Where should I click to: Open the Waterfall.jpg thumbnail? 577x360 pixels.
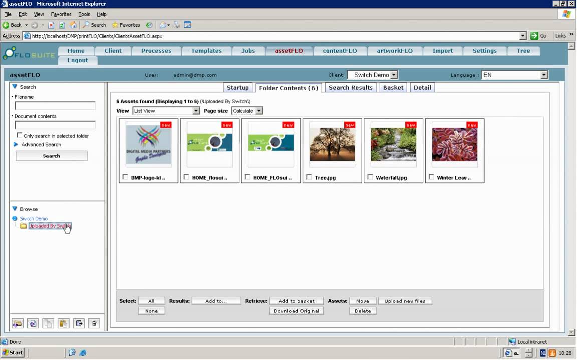click(x=393, y=144)
